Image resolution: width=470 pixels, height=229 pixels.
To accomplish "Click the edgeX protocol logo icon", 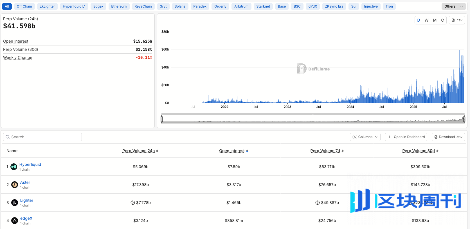I will pyautogui.click(x=15, y=221).
